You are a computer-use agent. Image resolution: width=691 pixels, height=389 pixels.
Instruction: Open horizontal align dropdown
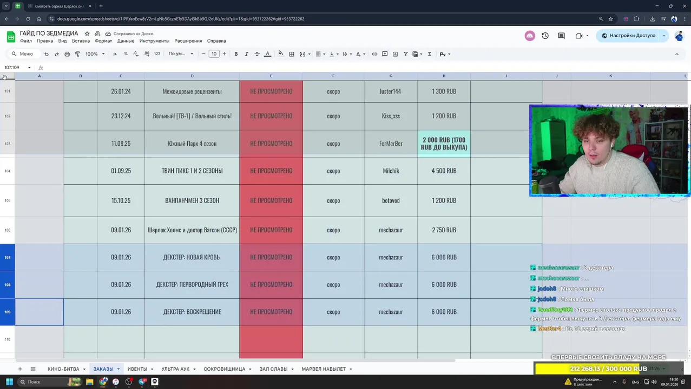tap(320, 54)
